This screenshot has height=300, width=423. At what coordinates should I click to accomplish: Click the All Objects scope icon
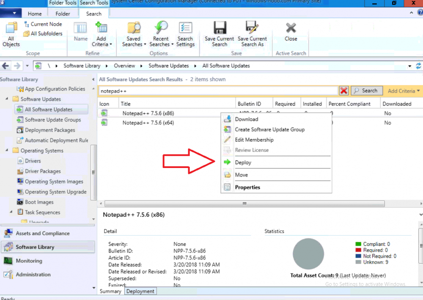click(11, 34)
